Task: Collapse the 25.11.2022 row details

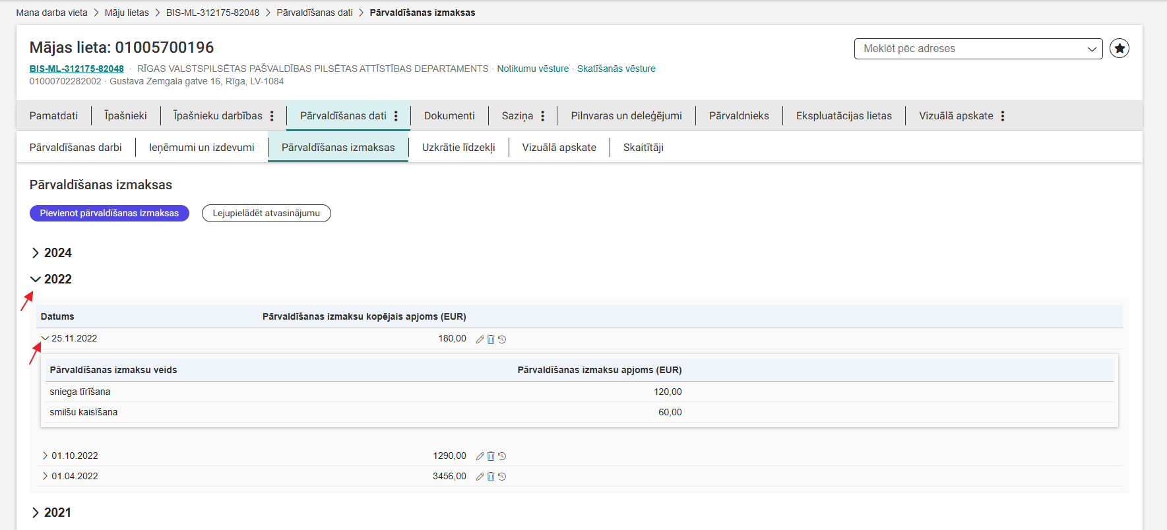Action: pyautogui.click(x=45, y=338)
